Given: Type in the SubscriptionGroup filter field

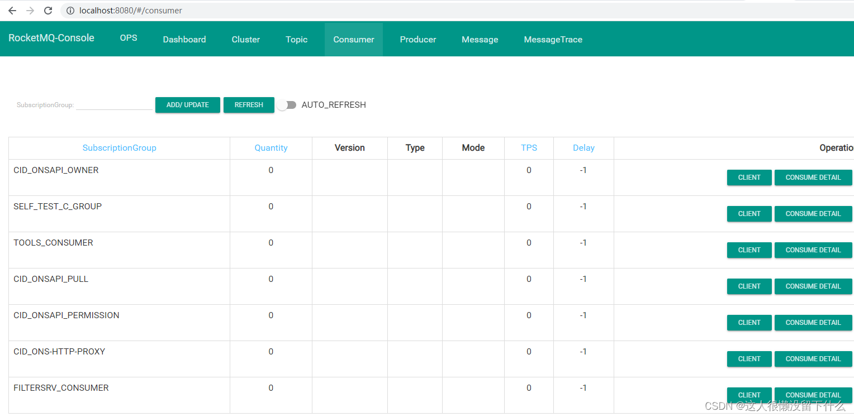Looking at the screenshot, I should coord(115,104).
